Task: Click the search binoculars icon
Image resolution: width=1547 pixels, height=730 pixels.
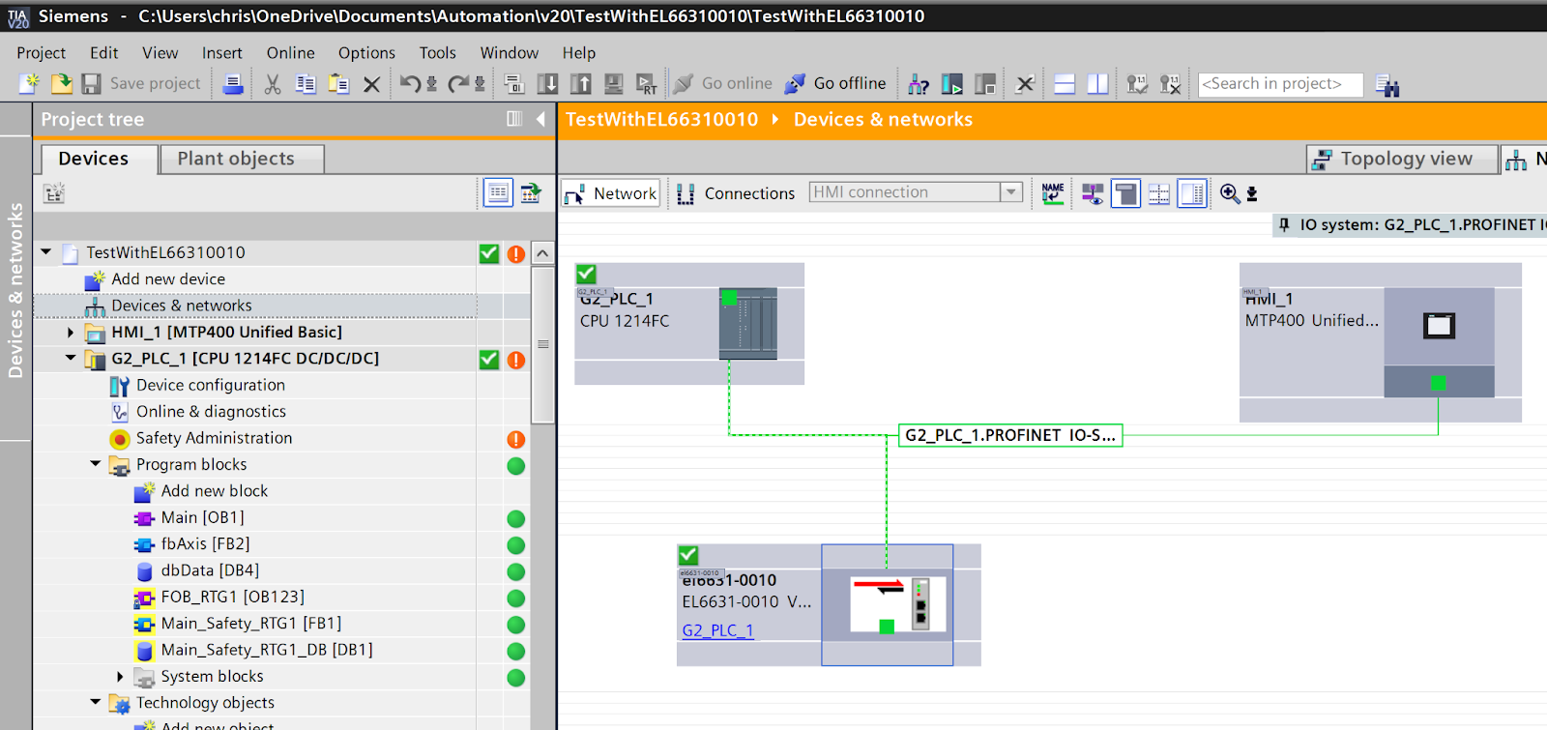Action: [1386, 85]
